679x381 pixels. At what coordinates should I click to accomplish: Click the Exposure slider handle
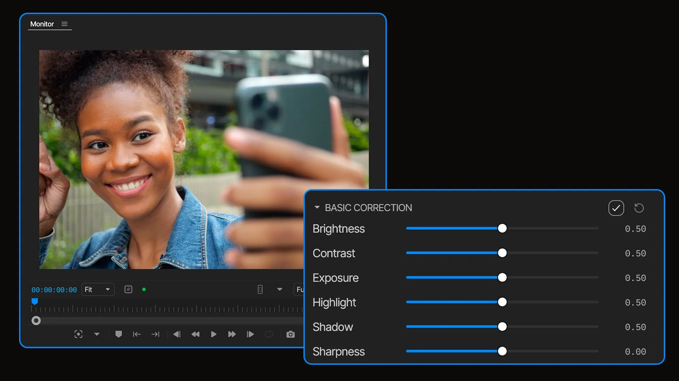502,277
